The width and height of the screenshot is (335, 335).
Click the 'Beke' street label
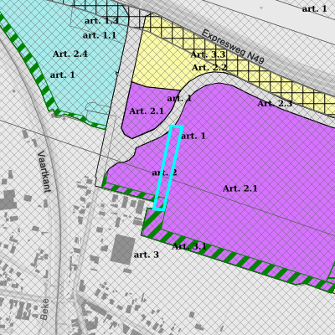[x=44, y=309]
